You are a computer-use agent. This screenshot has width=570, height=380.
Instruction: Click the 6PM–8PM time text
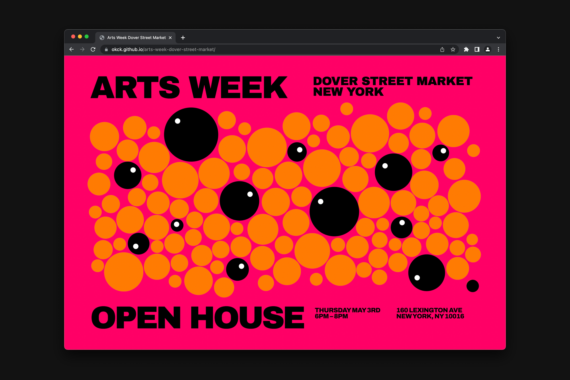point(331,316)
